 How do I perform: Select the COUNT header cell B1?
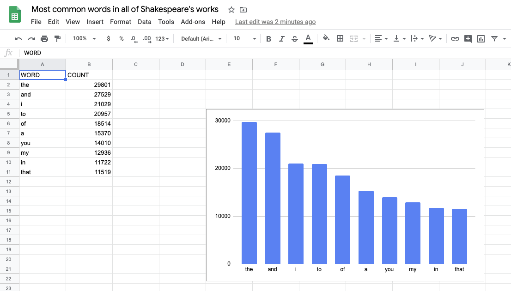[89, 75]
